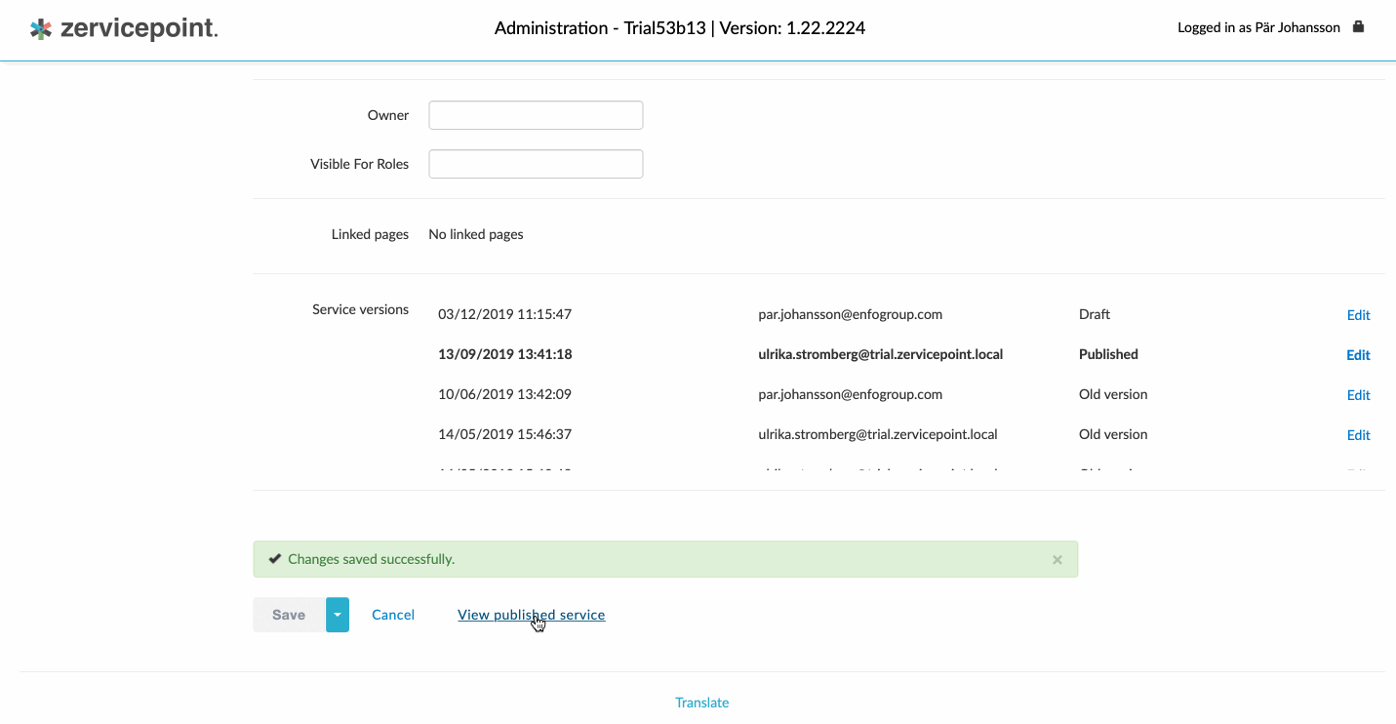The height and width of the screenshot is (724, 1396).
Task: Select the 03/12/2019 11:15:47 version row
Action: (504, 314)
